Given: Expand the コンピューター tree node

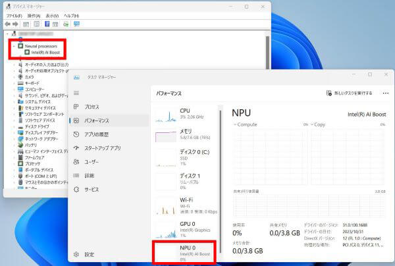Looking at the screenshot, I should pos(14,90).
